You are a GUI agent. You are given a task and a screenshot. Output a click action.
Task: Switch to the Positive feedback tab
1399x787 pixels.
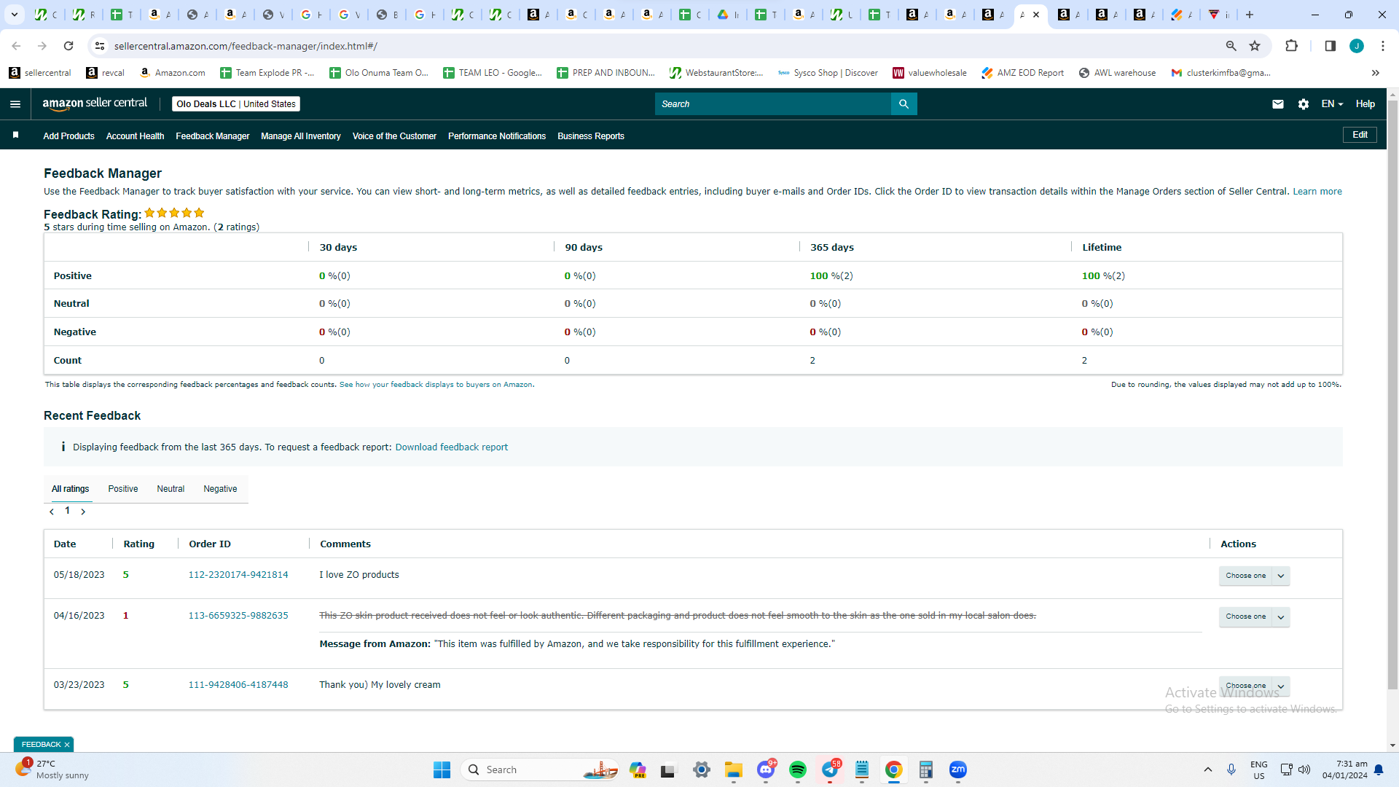(123, 489)
